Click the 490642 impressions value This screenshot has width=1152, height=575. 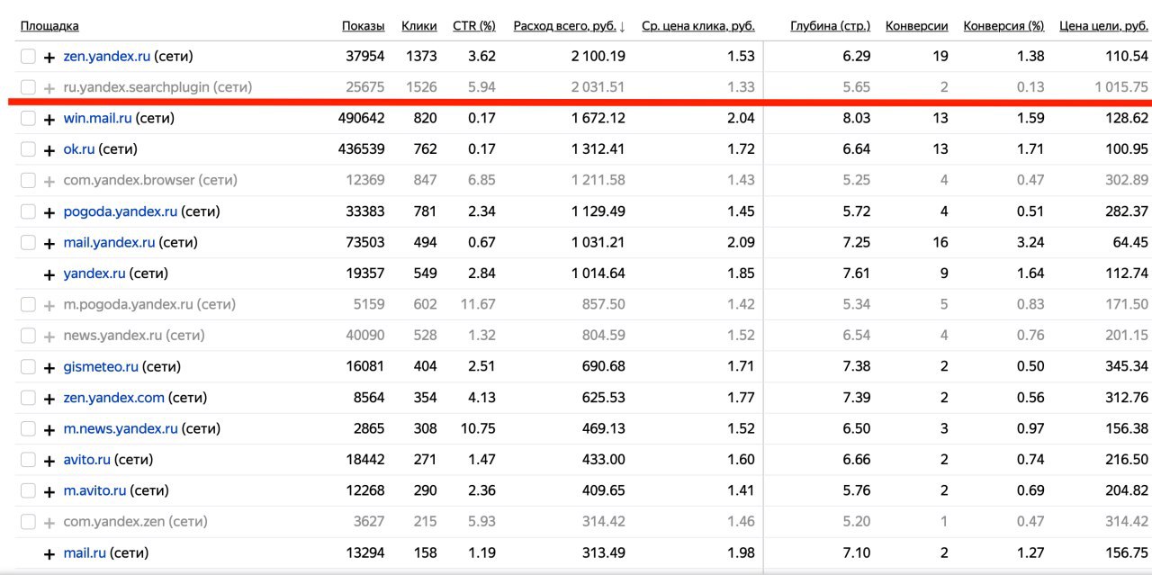click(x=361, y=118)
